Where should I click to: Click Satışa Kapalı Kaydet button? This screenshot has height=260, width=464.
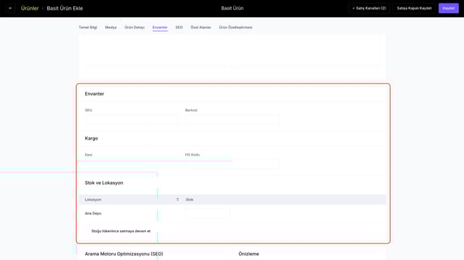tap(414, 8)
